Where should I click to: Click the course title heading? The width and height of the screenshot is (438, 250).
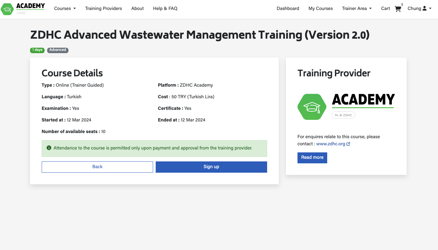200,35
